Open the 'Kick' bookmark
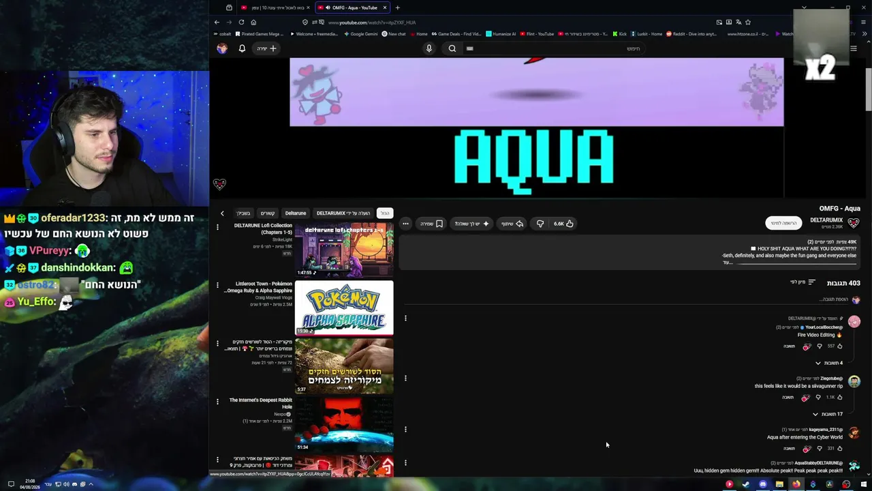This screenshot has height=491, width=872. pyautogui.click(x=620, y=34)
